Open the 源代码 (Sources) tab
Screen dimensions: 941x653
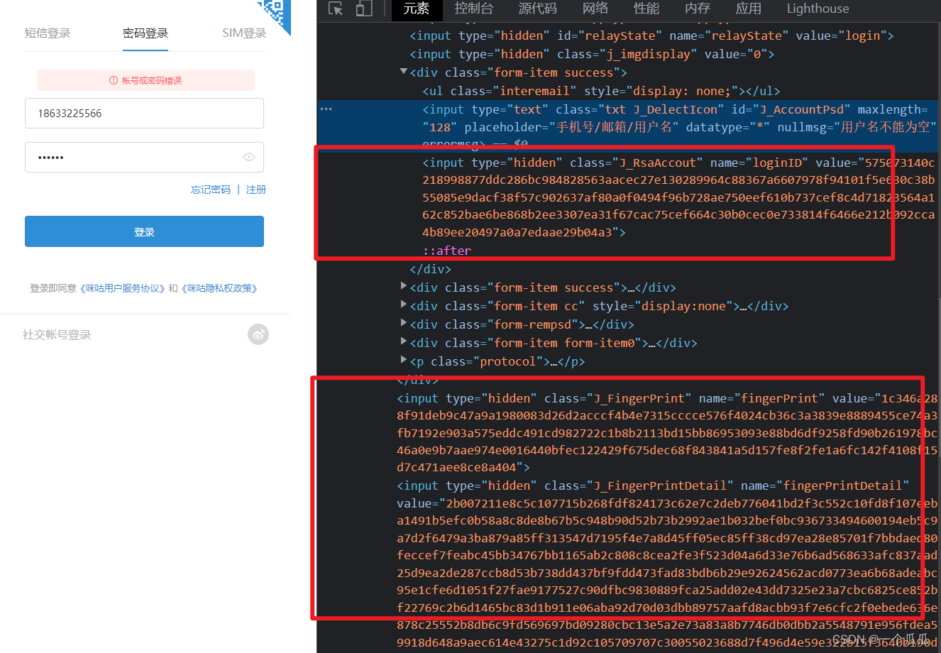point(537,9)
